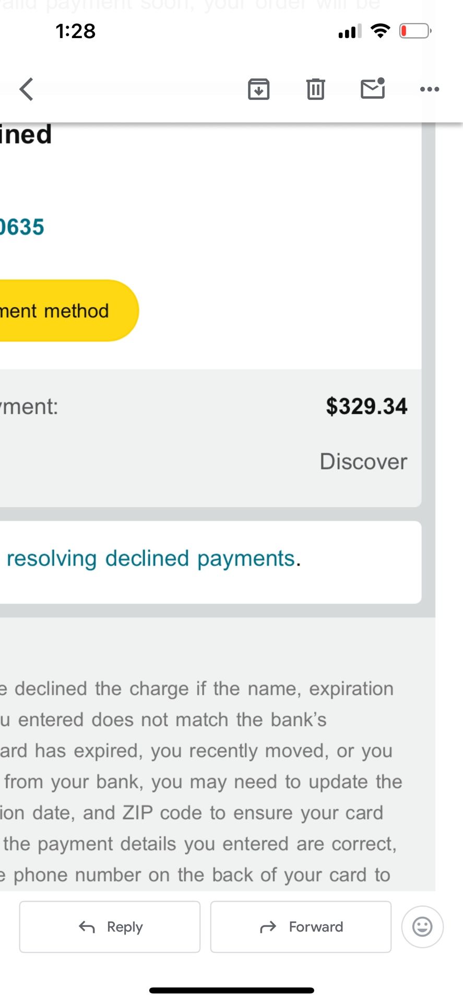Tap the forward arrow icon inside Forward button

pos(268,927)
